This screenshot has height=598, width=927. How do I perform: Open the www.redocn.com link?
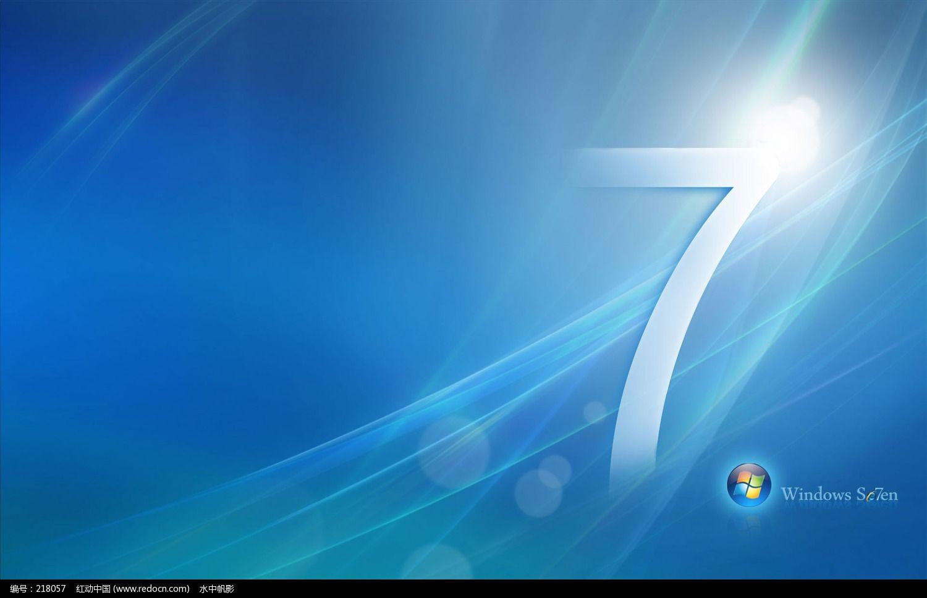(x=151, y=589)
